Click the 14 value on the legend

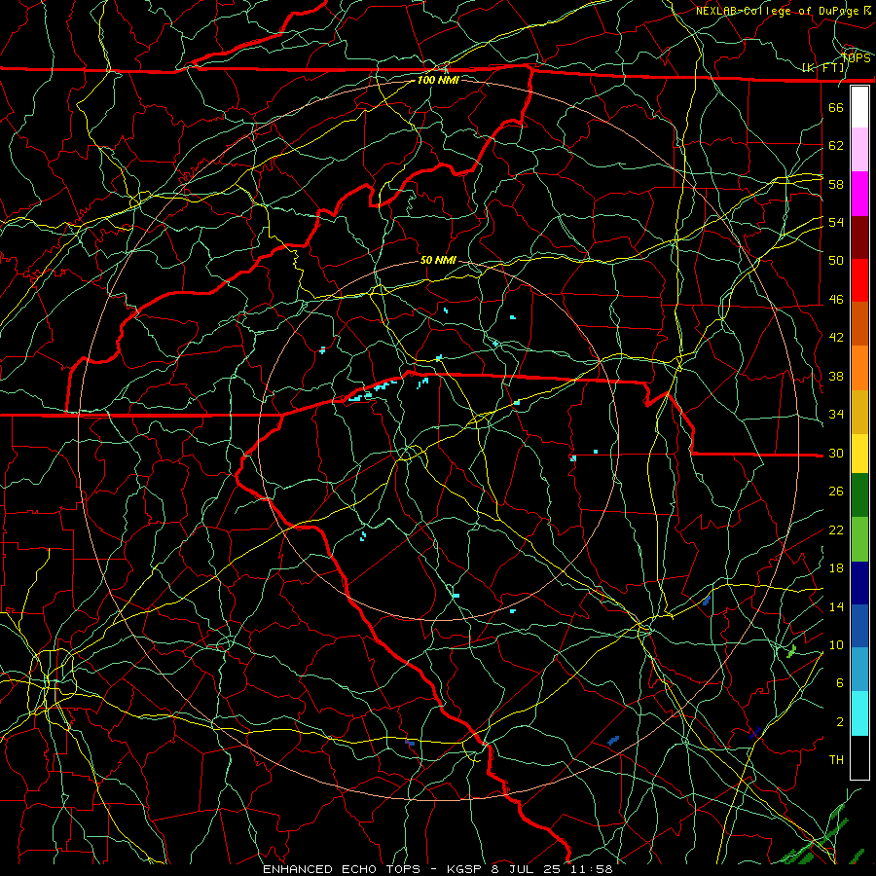coord(836,606)
